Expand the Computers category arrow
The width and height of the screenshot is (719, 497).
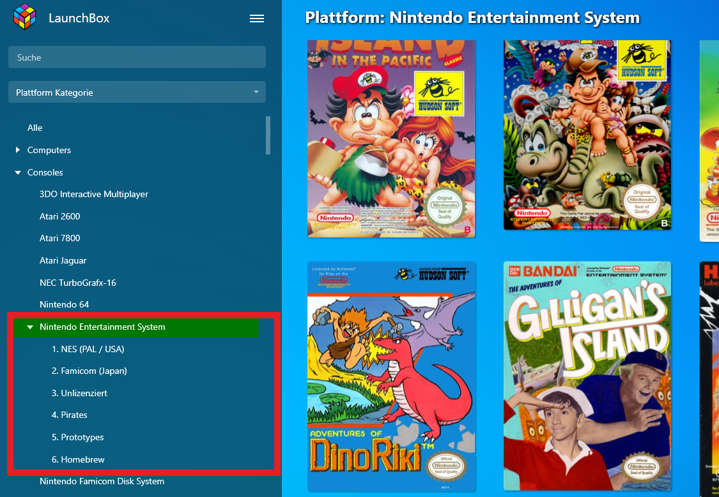(18, 150)
